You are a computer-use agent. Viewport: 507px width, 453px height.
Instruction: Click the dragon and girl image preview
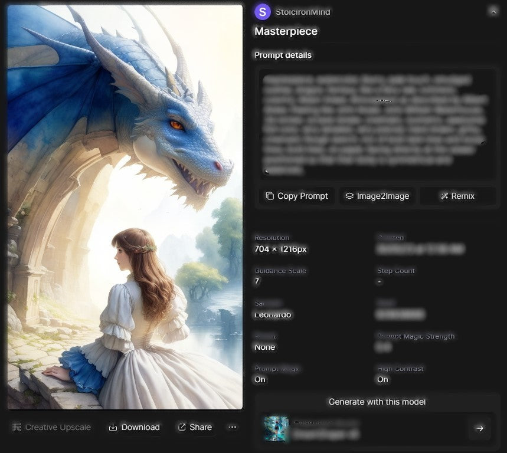click(125, 206)
